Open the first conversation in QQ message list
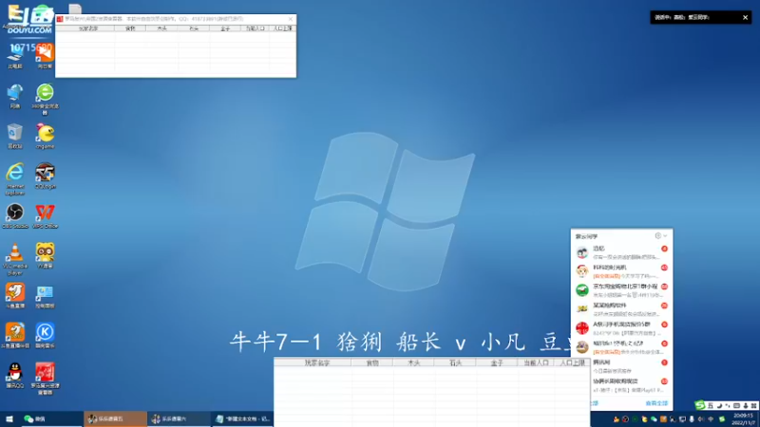This screenshot has height=427, width=760. [622, 252]
